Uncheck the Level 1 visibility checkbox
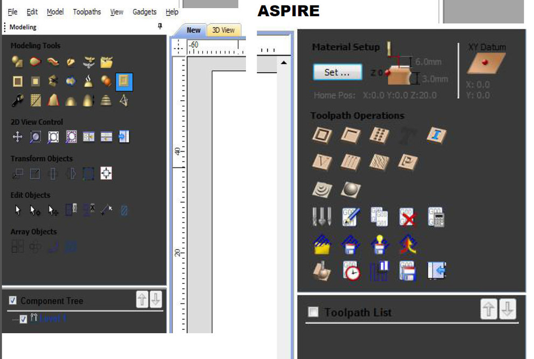This screenshot has width=534, height=359. click(23, 319)
